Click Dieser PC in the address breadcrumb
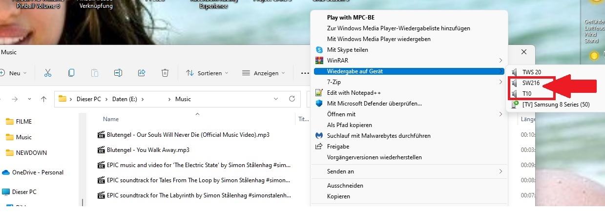This screenshot has width=605, height=214. pyautogui.click(x=88, y=99)
